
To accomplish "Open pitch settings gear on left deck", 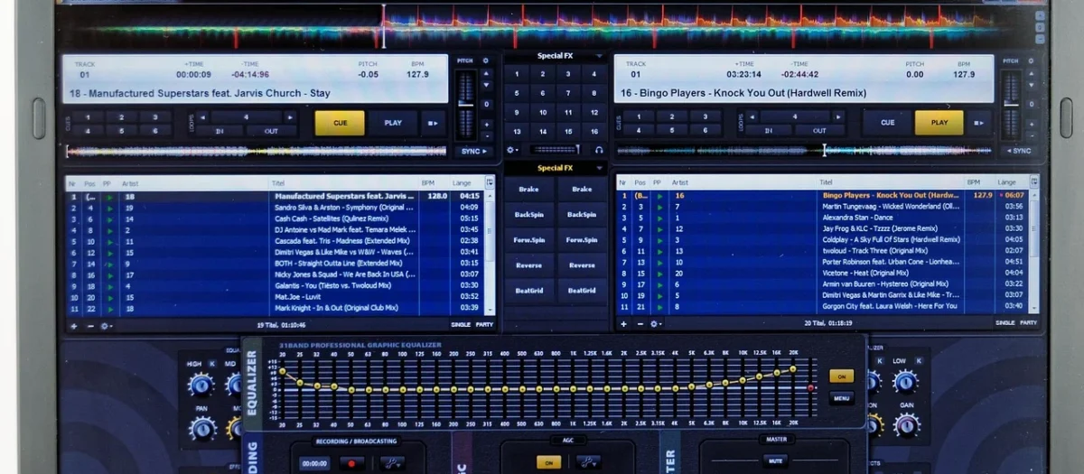I will click(x=485, y=60).
